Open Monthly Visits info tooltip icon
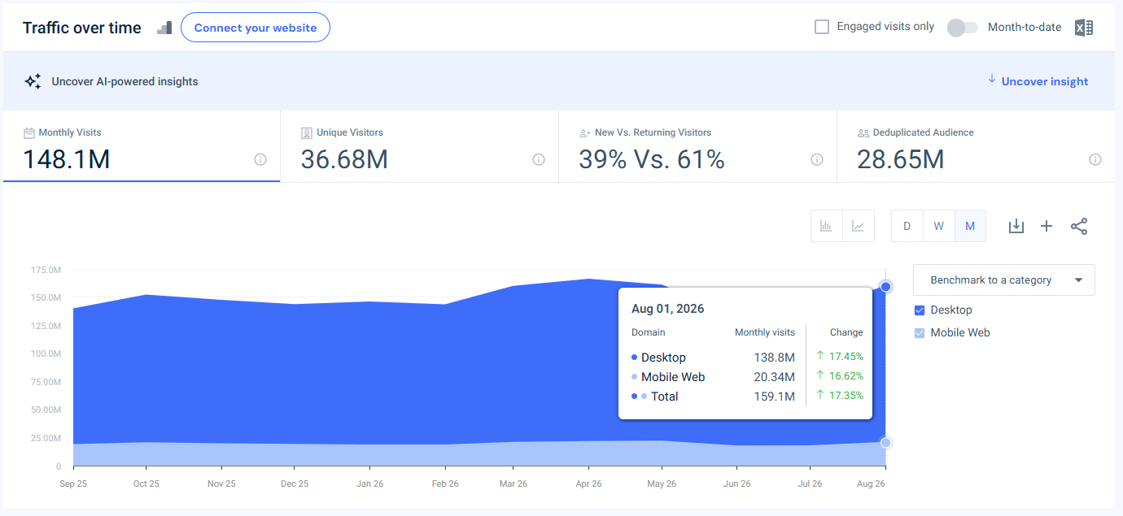1123x516 pixels. 260,159
